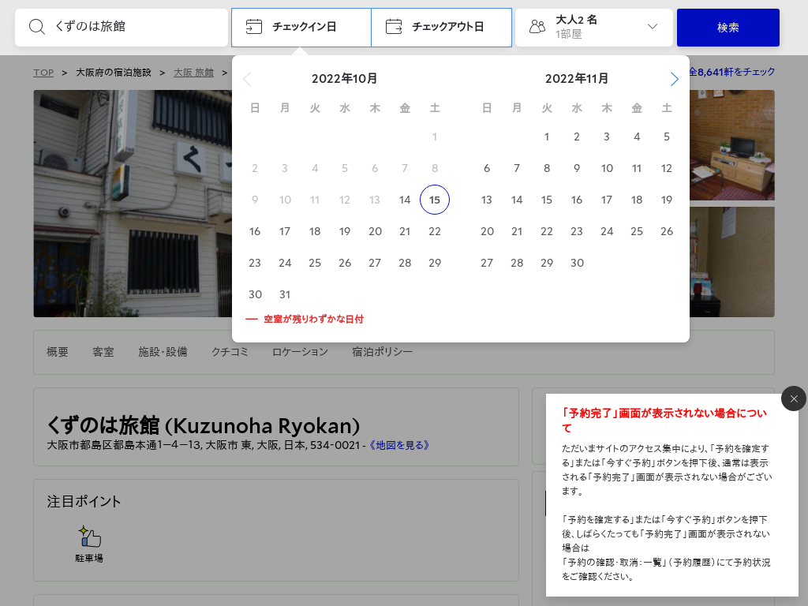The width and height of the screenshot is (808, 606).
Task: Open the クチコミ tab
Action: pos(230,352)
